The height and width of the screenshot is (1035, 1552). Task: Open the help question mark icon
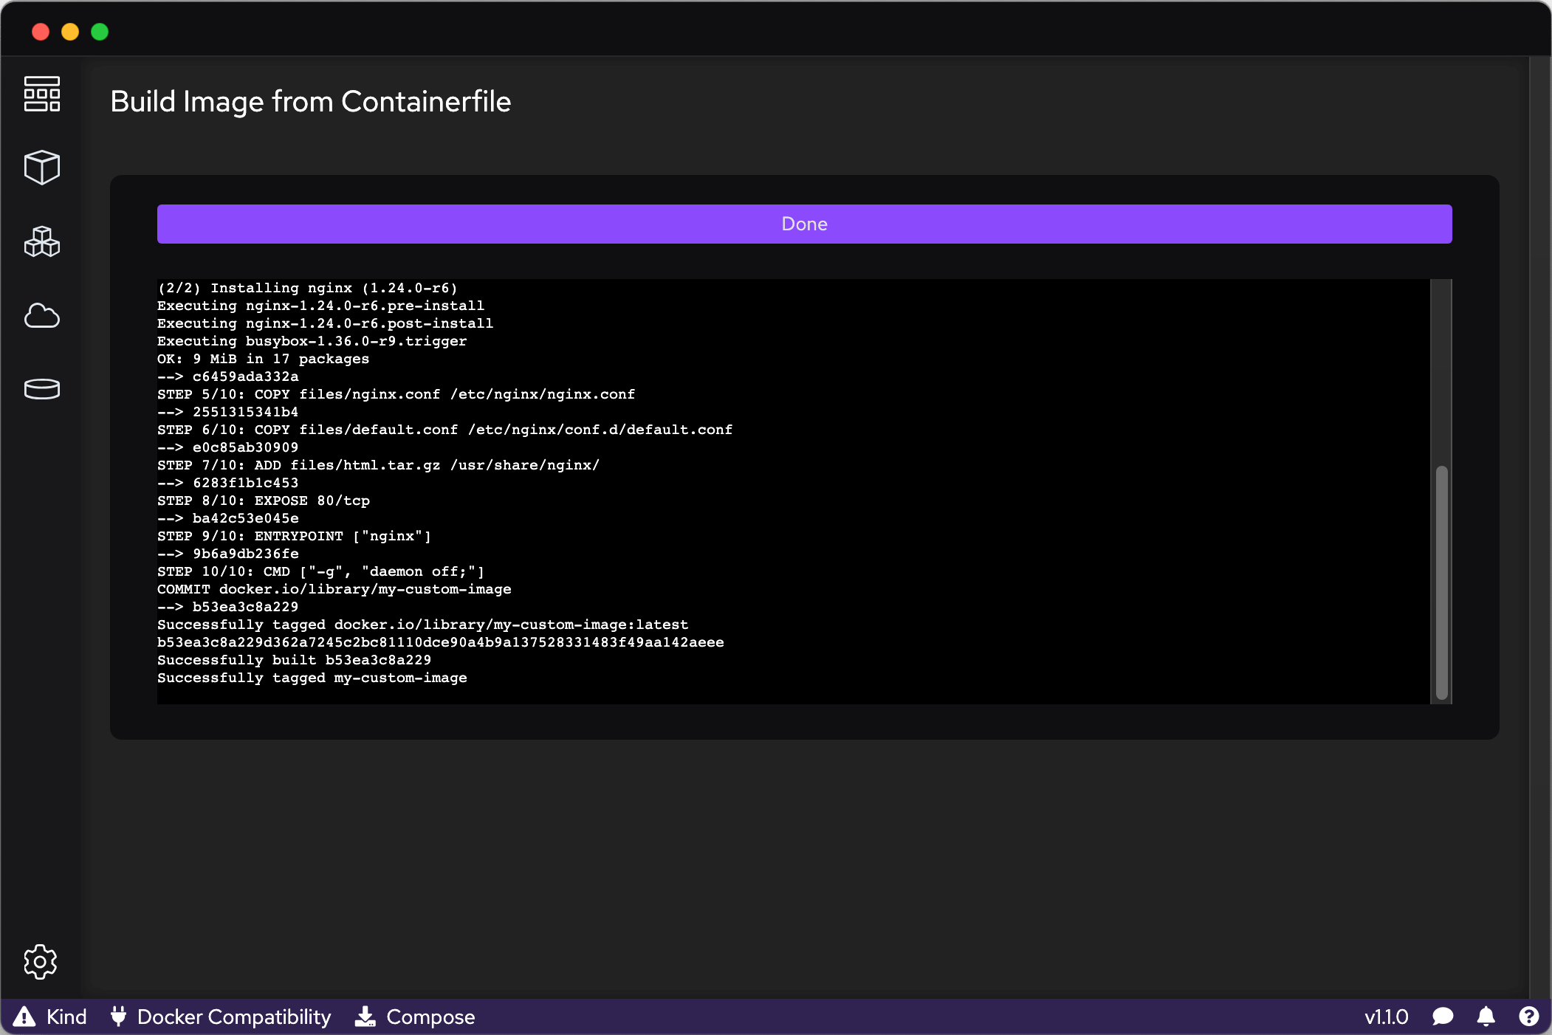1529,1017
